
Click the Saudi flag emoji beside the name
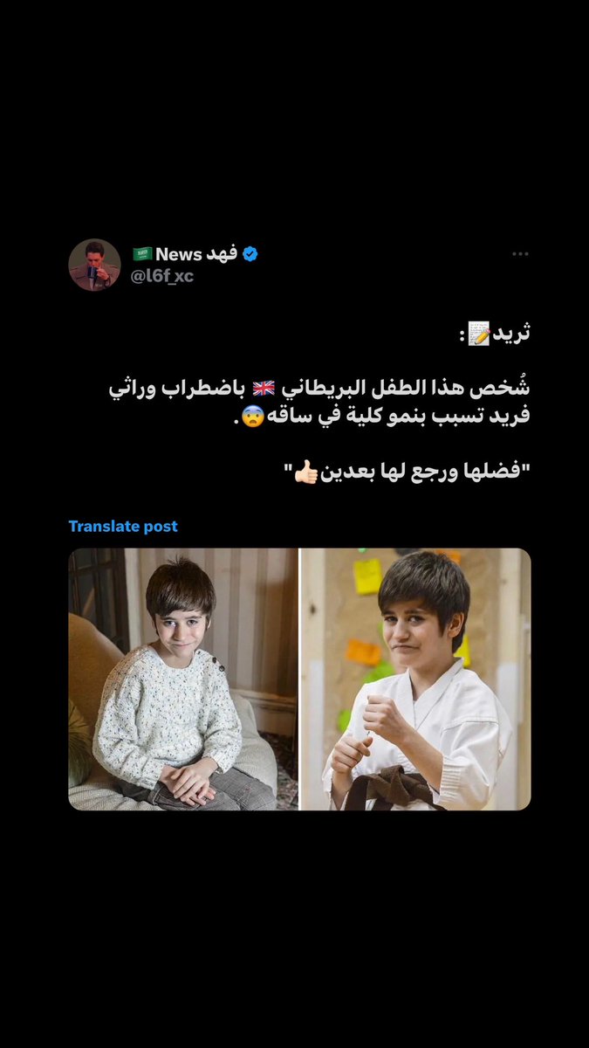point(141,254)
